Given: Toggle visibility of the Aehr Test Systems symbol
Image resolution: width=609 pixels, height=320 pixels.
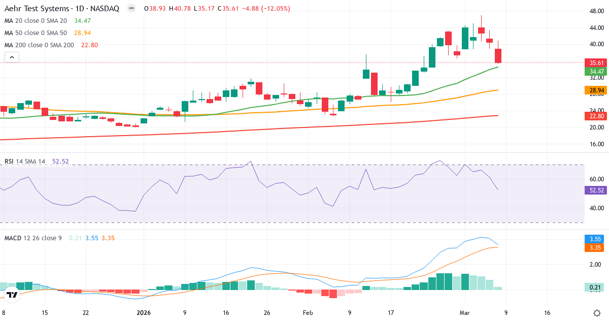Looking at the screenshot, I should (x=131, y=9).
